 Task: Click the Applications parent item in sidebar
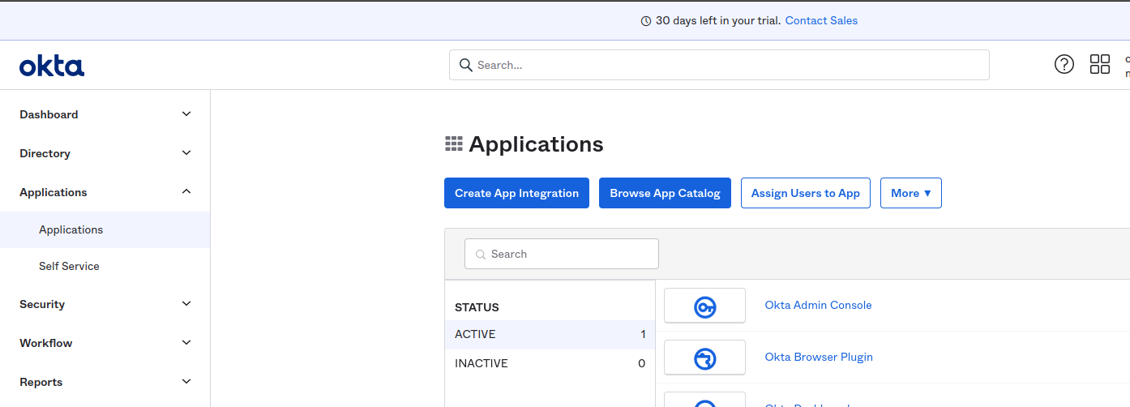105,192
